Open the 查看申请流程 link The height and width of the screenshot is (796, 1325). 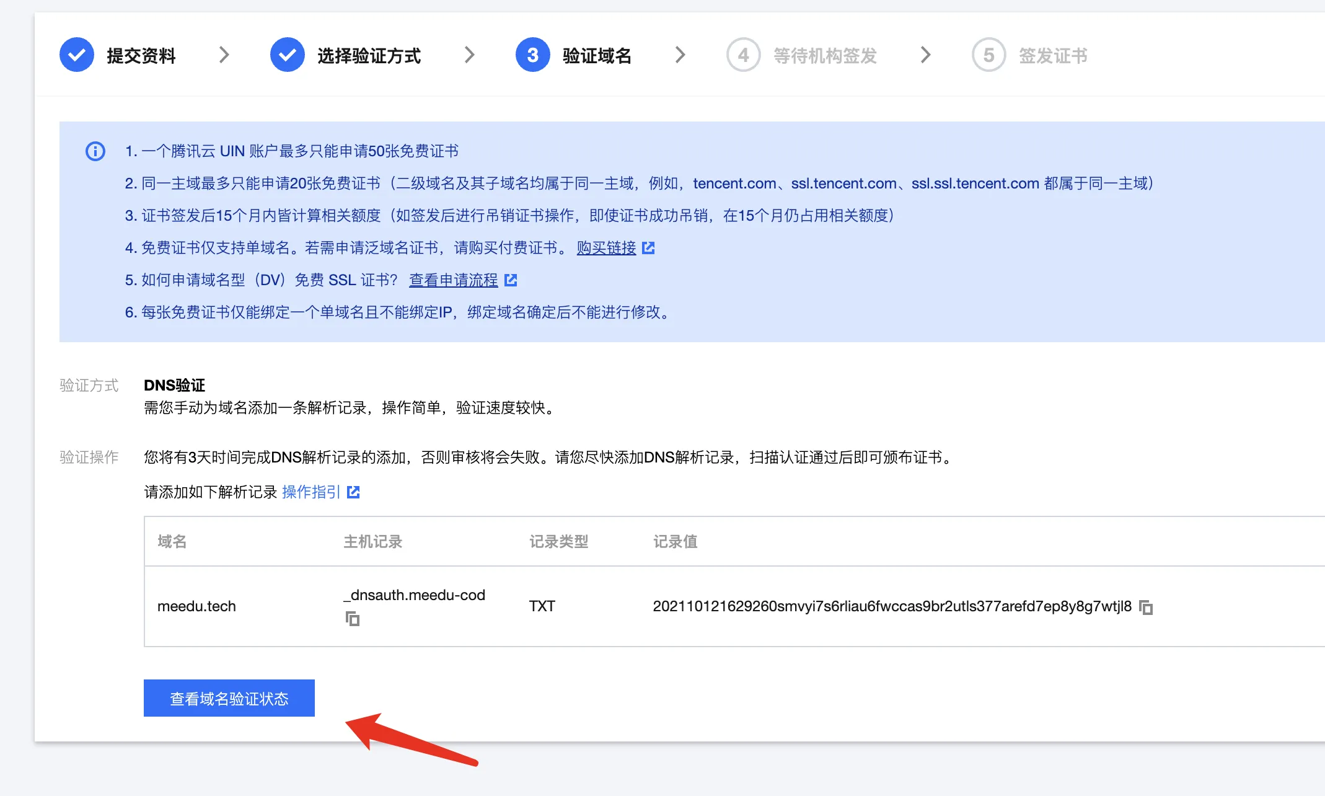pos(454,280)
